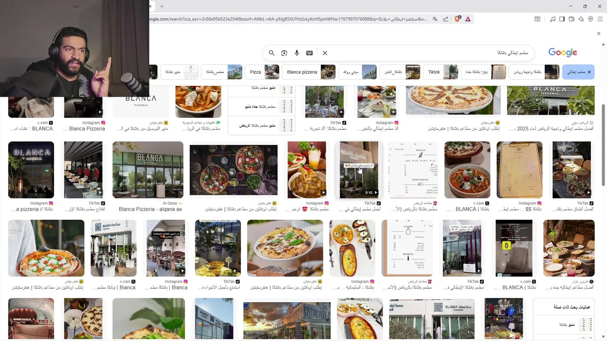Remove the مطعم ايطالي filter chip
This screenshot has width=607, height=341.
pos(589,72)
